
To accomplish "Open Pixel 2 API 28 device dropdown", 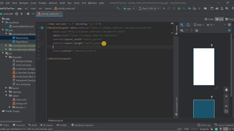I will click(149, 8).
